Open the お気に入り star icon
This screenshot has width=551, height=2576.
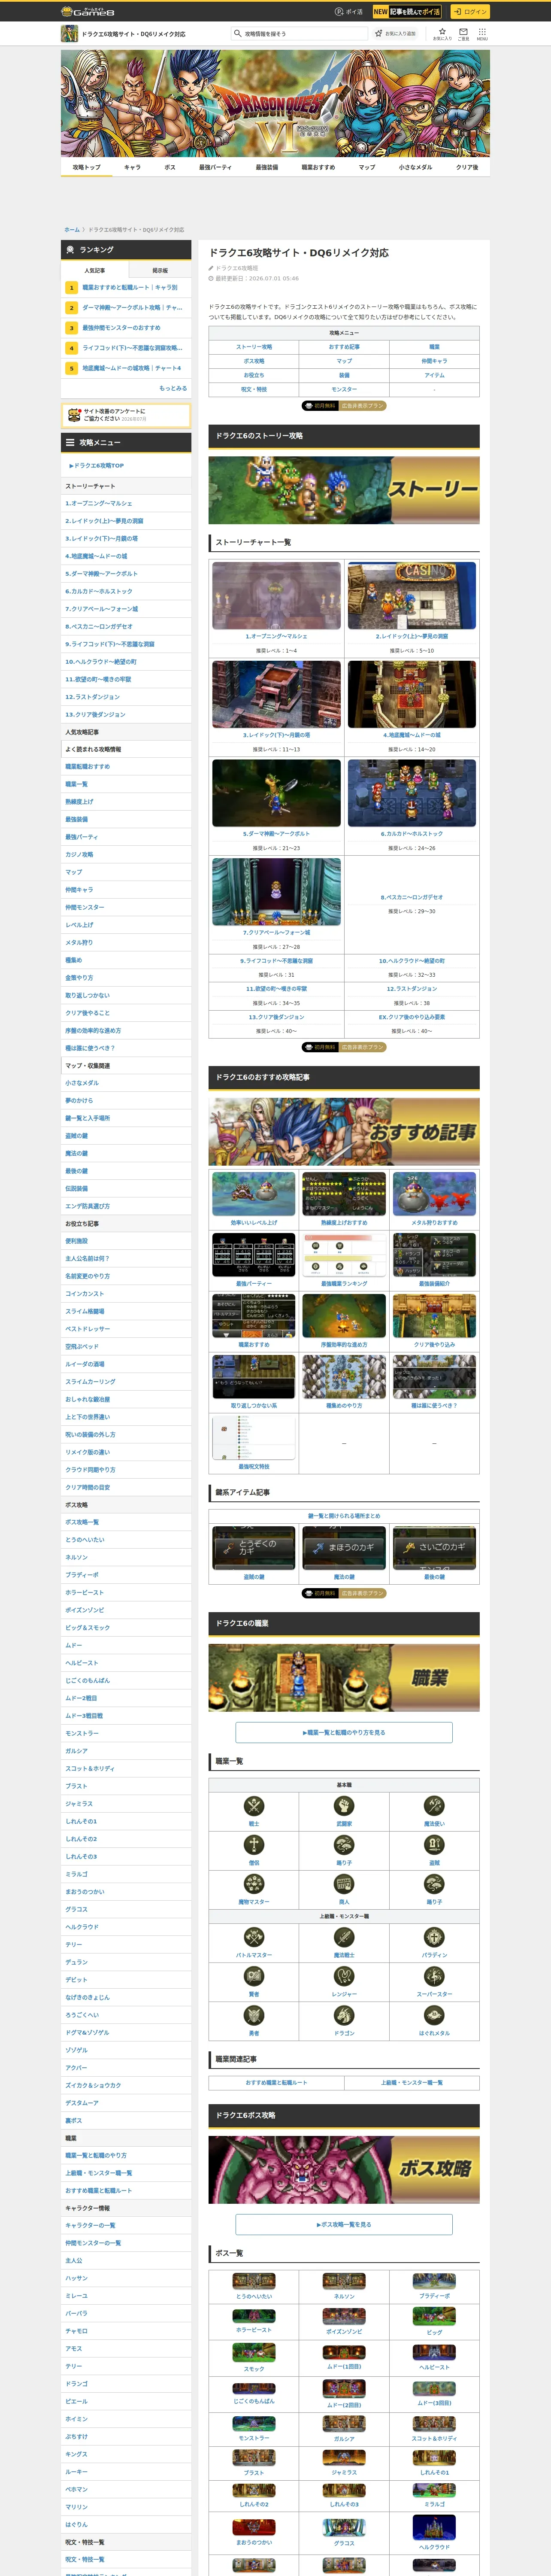[442, 33]
